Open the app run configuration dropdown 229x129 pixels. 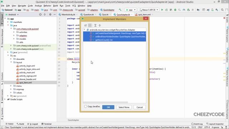pos(131,10)
